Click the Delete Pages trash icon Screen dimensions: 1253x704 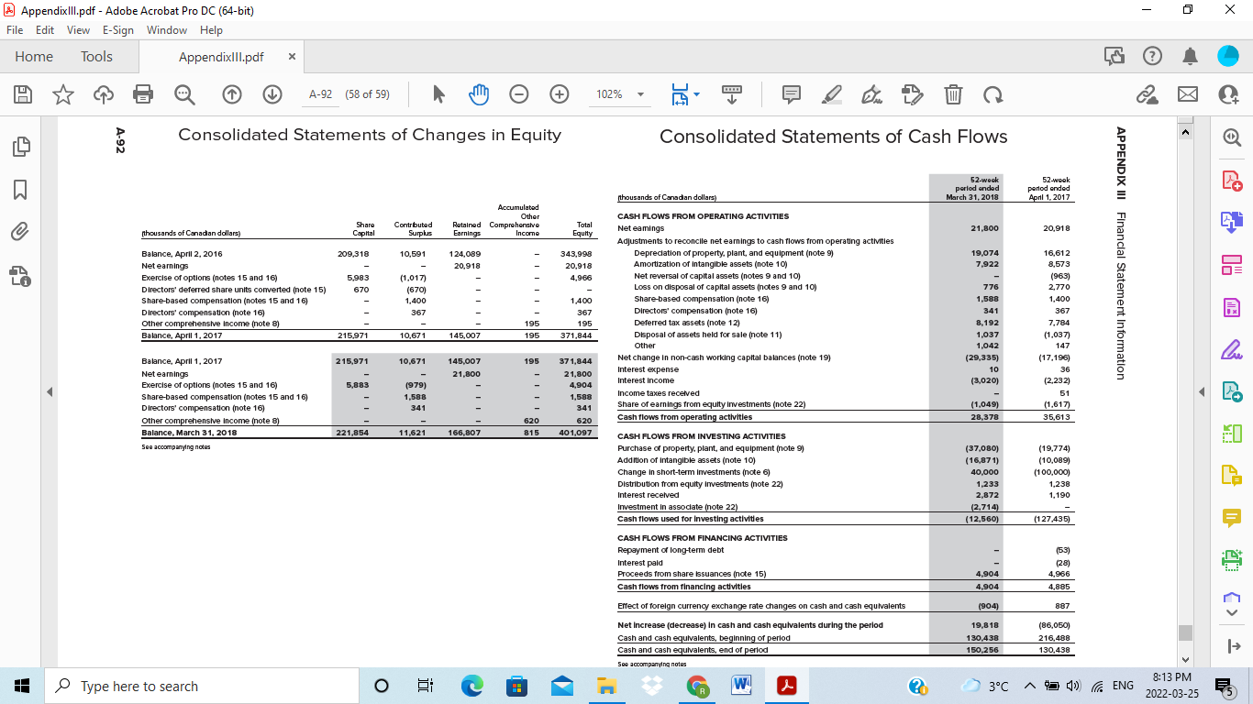953,94
